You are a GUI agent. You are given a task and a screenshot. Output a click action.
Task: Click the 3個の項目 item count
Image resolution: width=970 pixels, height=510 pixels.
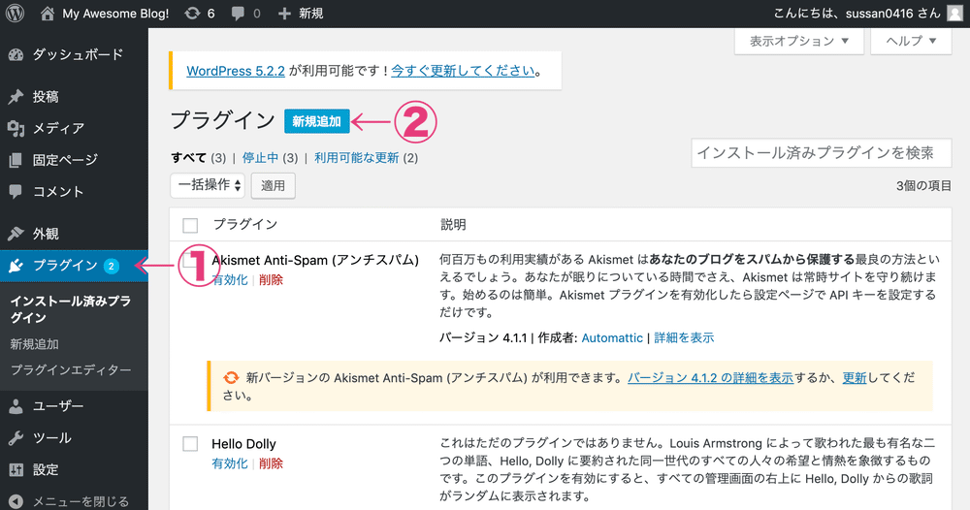tap(923, 186)
